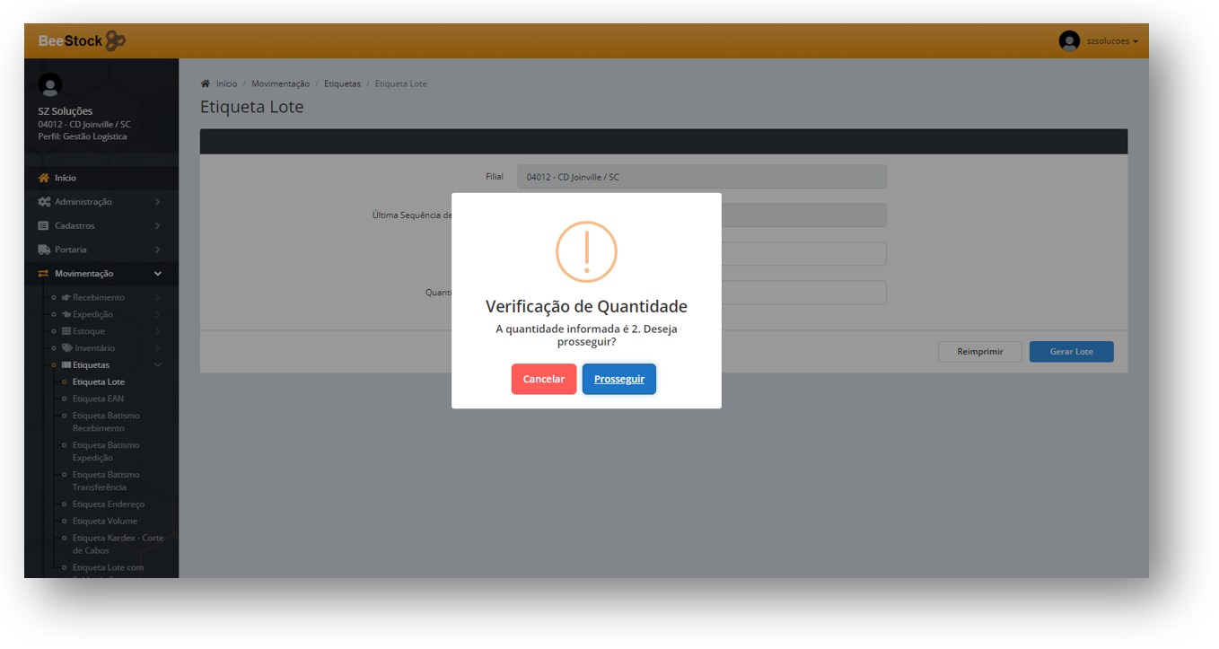Click the Portaria truck icon in sidebar
The width and height of the screenshot is (1219, 649).
click(x=43, y=250)
